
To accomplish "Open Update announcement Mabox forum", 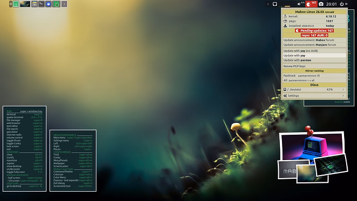I will click(314, 40).
